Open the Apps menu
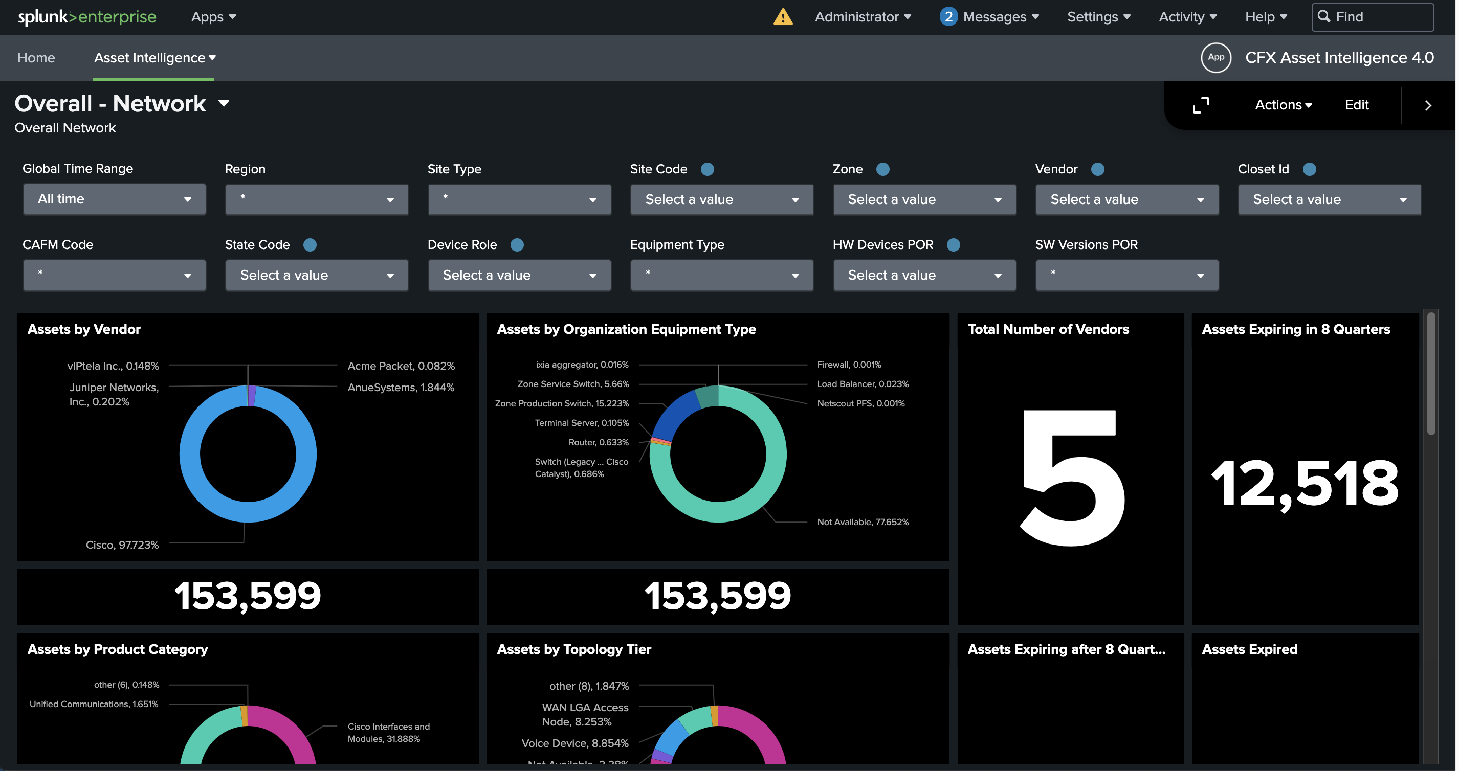 [213, 17]
